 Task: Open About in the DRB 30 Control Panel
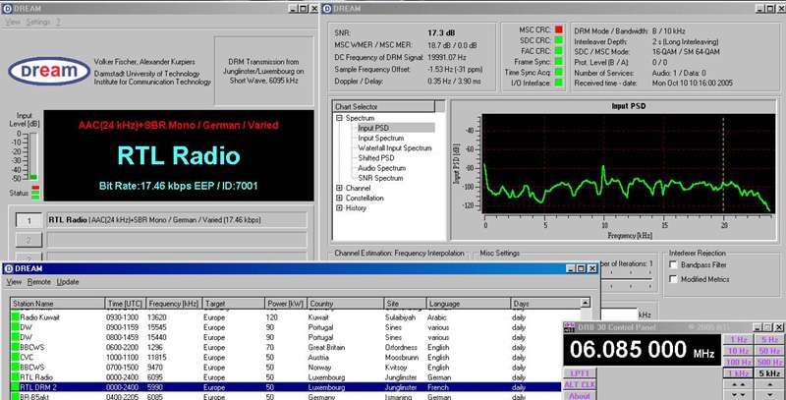[x=580, y=395]
